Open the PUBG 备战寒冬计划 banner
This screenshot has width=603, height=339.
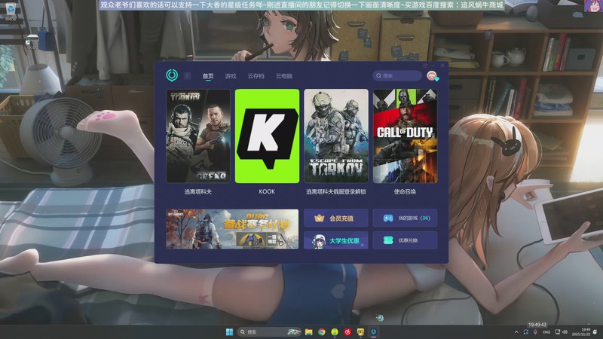click(x=232, y=229)
